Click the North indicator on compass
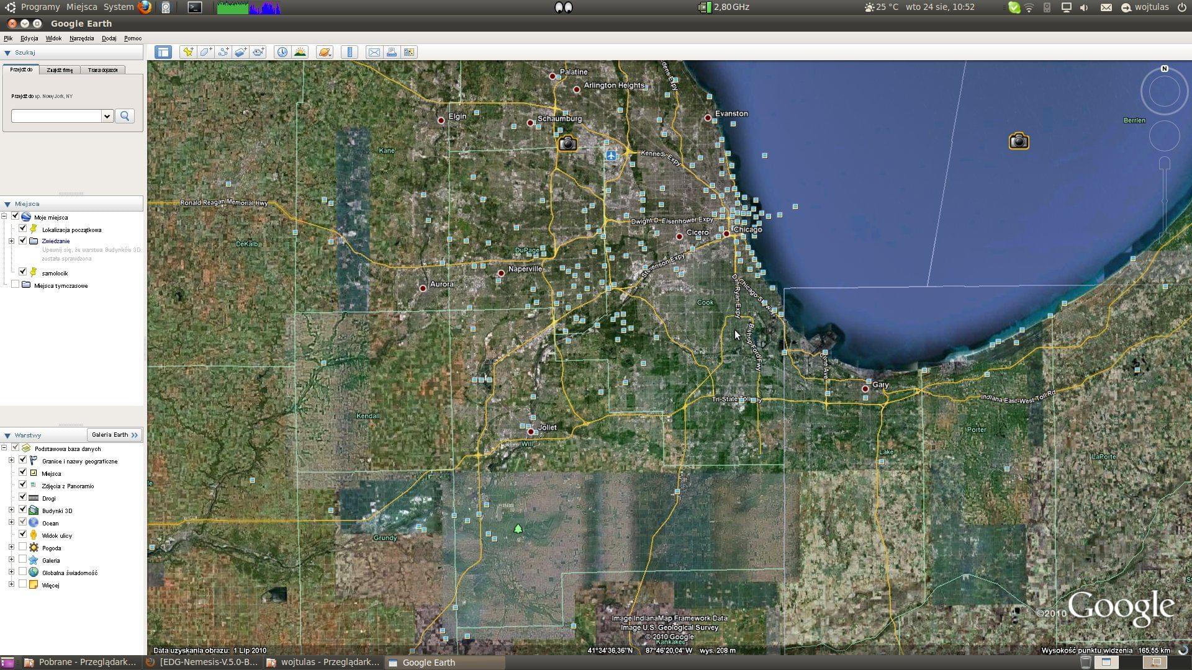The width and height of the screenshot is (1192, 670). [1165, 69]
